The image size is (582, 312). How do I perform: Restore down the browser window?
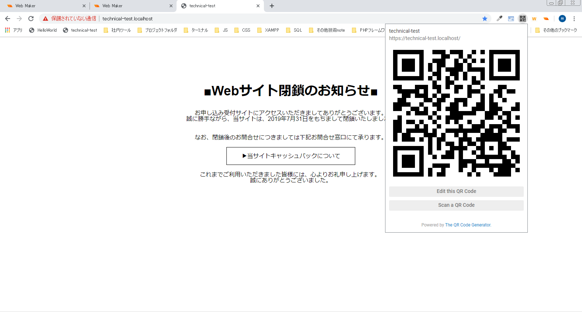561,3
